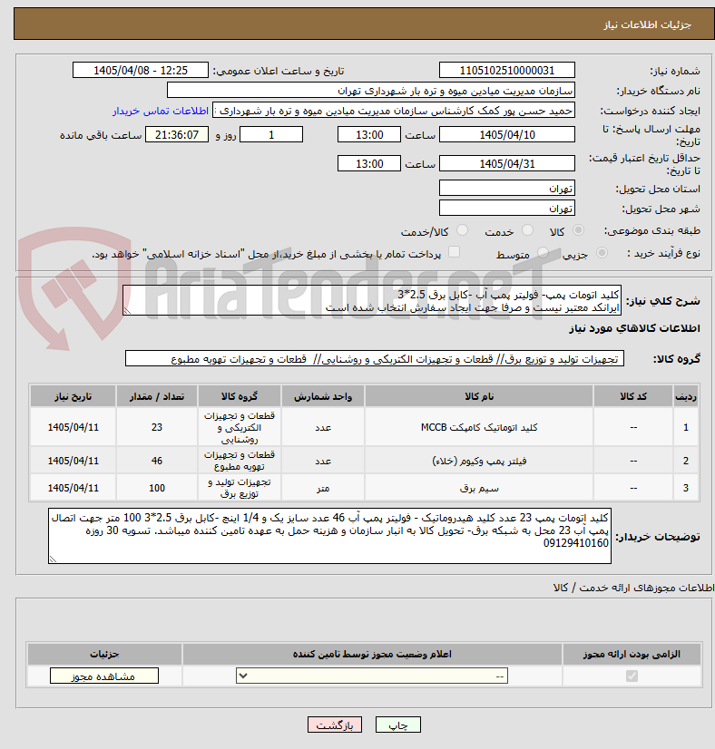The width and height of the screenshot is (715, 749).
Task: Open اطلاعات تماس خریدار contact link
Action: [161, 111]
